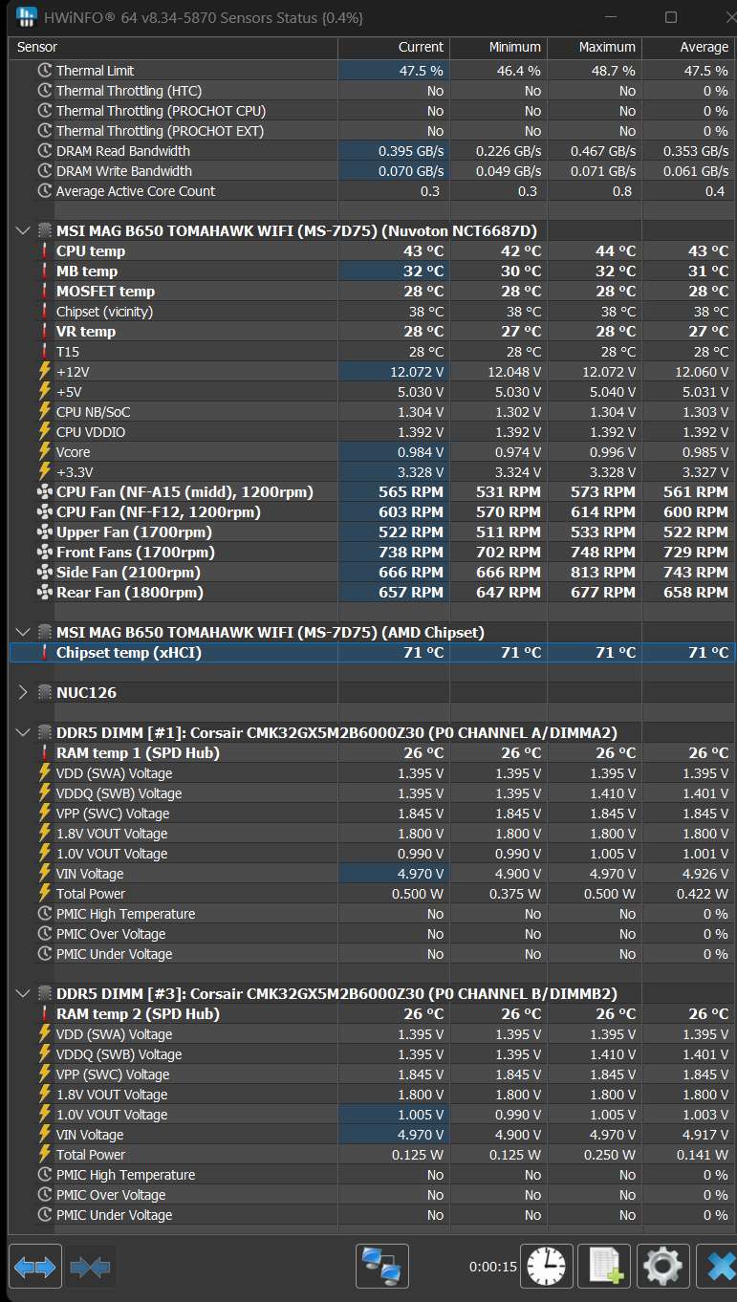Select the Chipset (vicinity) row
The image size is (737, 1302).
[372, 312]
